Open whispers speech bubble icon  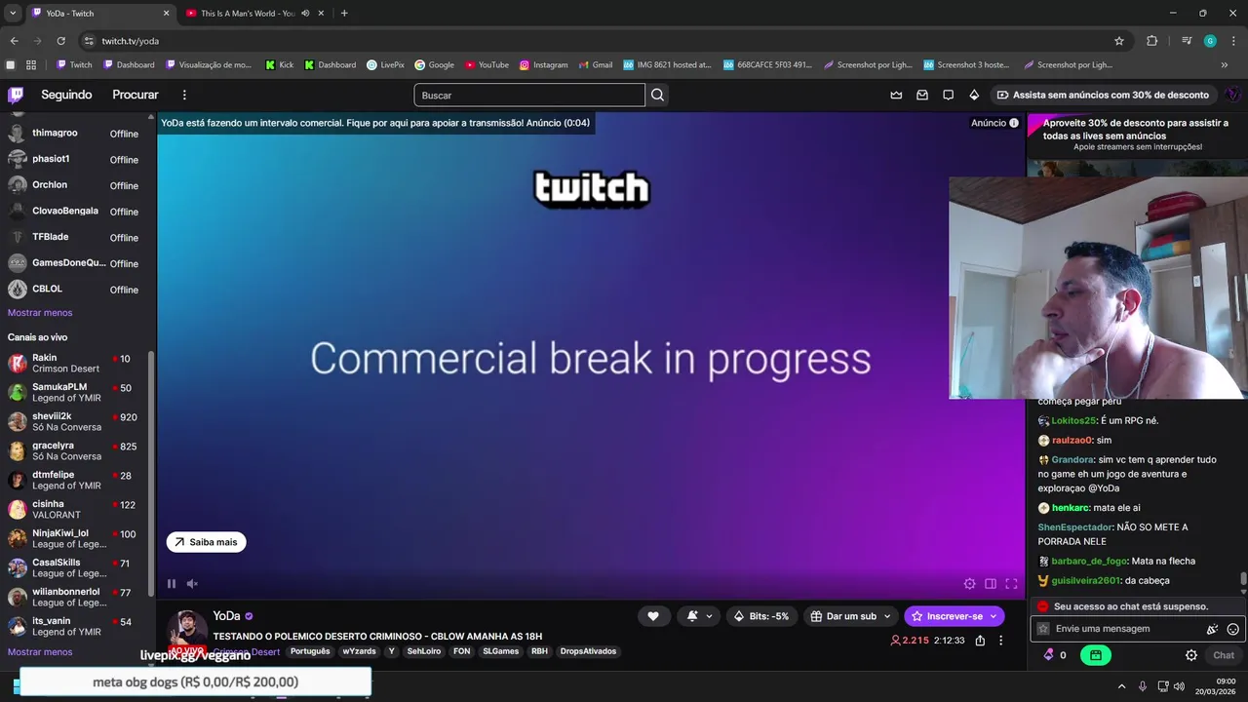[x=948, y=95]
